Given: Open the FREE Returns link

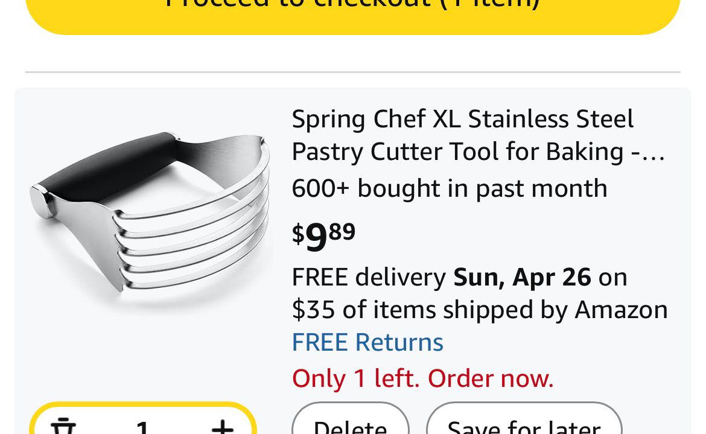Looking at the screenshot, I should point(367,342).
